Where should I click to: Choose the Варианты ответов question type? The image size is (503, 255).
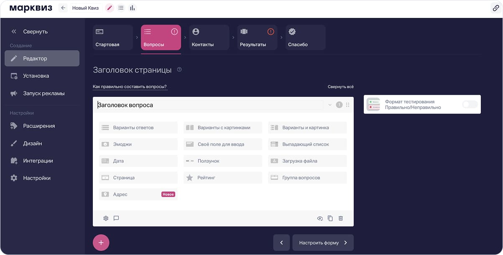(138, 128)
